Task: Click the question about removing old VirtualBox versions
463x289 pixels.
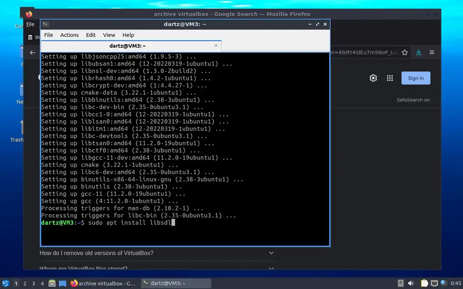Action: tap(97, 253)
